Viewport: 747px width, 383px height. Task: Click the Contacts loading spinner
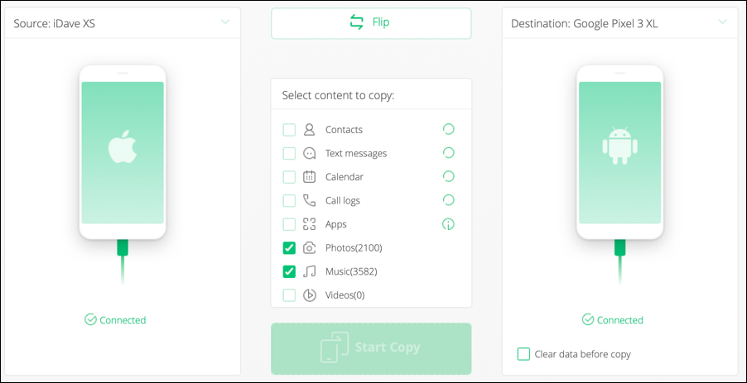click(448, 129)
